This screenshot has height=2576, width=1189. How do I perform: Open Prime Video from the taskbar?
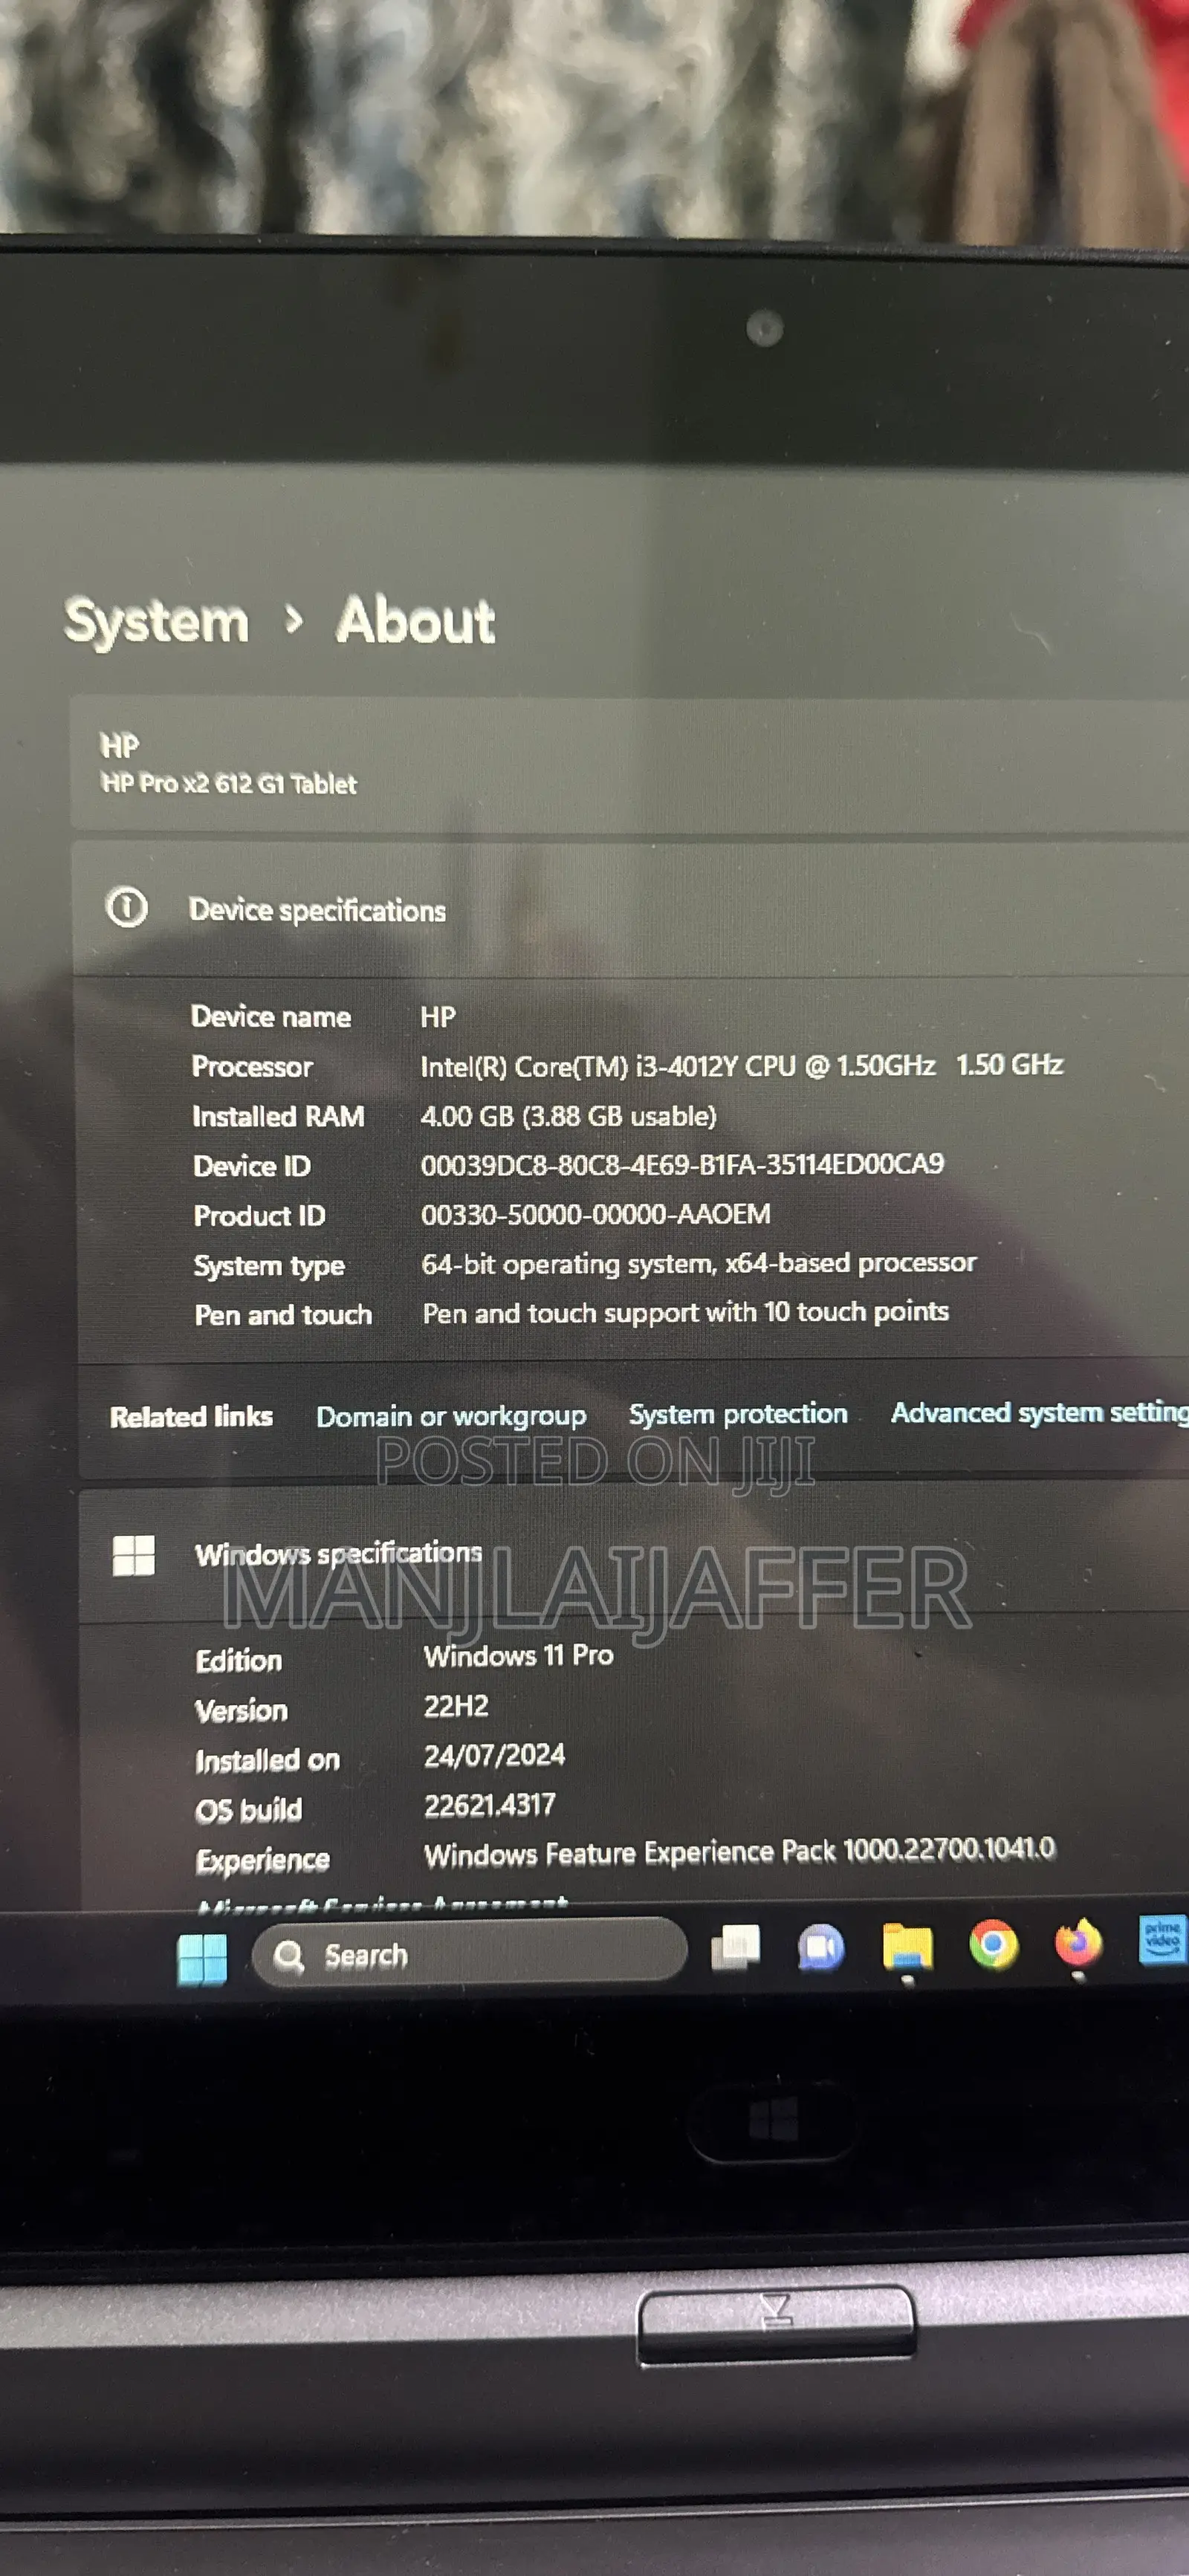pyautogui.click(x=1163, y=1941)
